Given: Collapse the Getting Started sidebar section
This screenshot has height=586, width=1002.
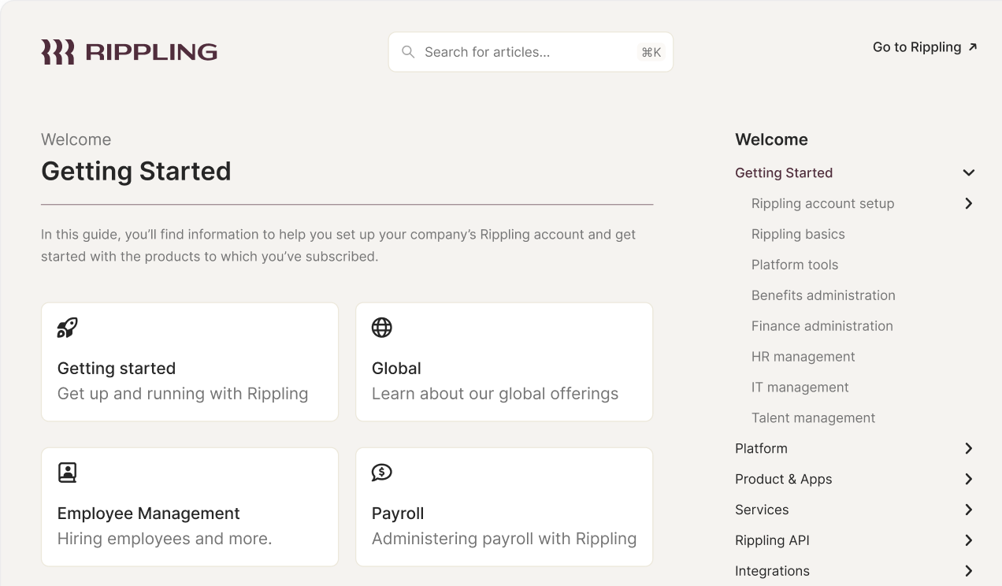Looking at the screenshot, I should [969, 172].
